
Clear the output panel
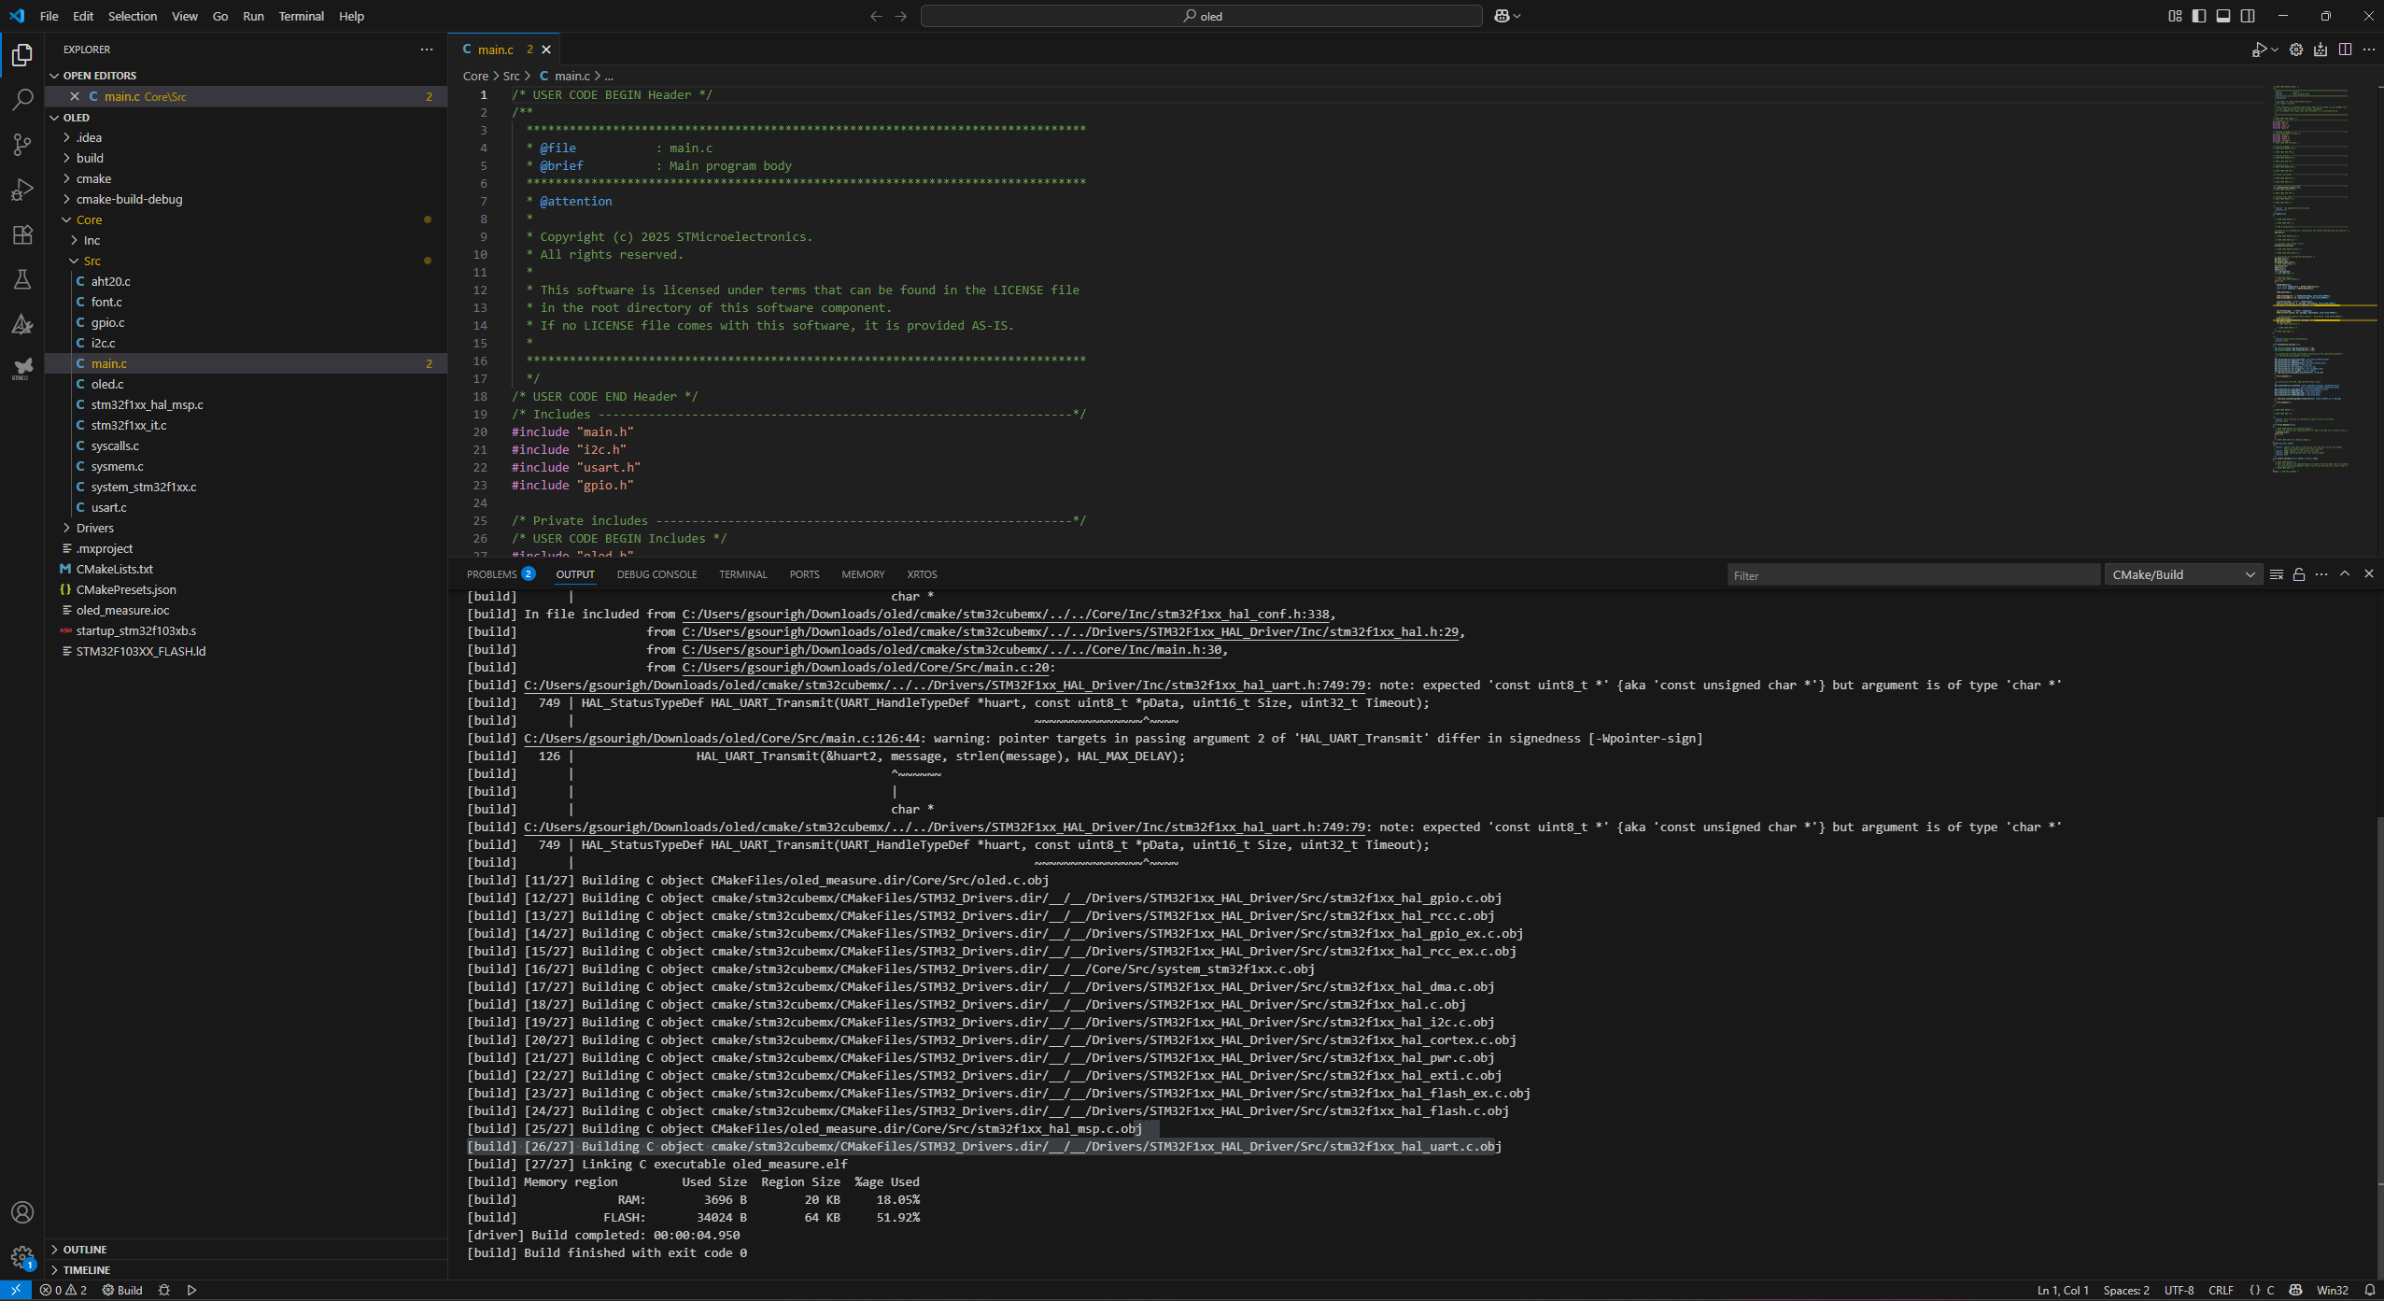click(2276, 574)
